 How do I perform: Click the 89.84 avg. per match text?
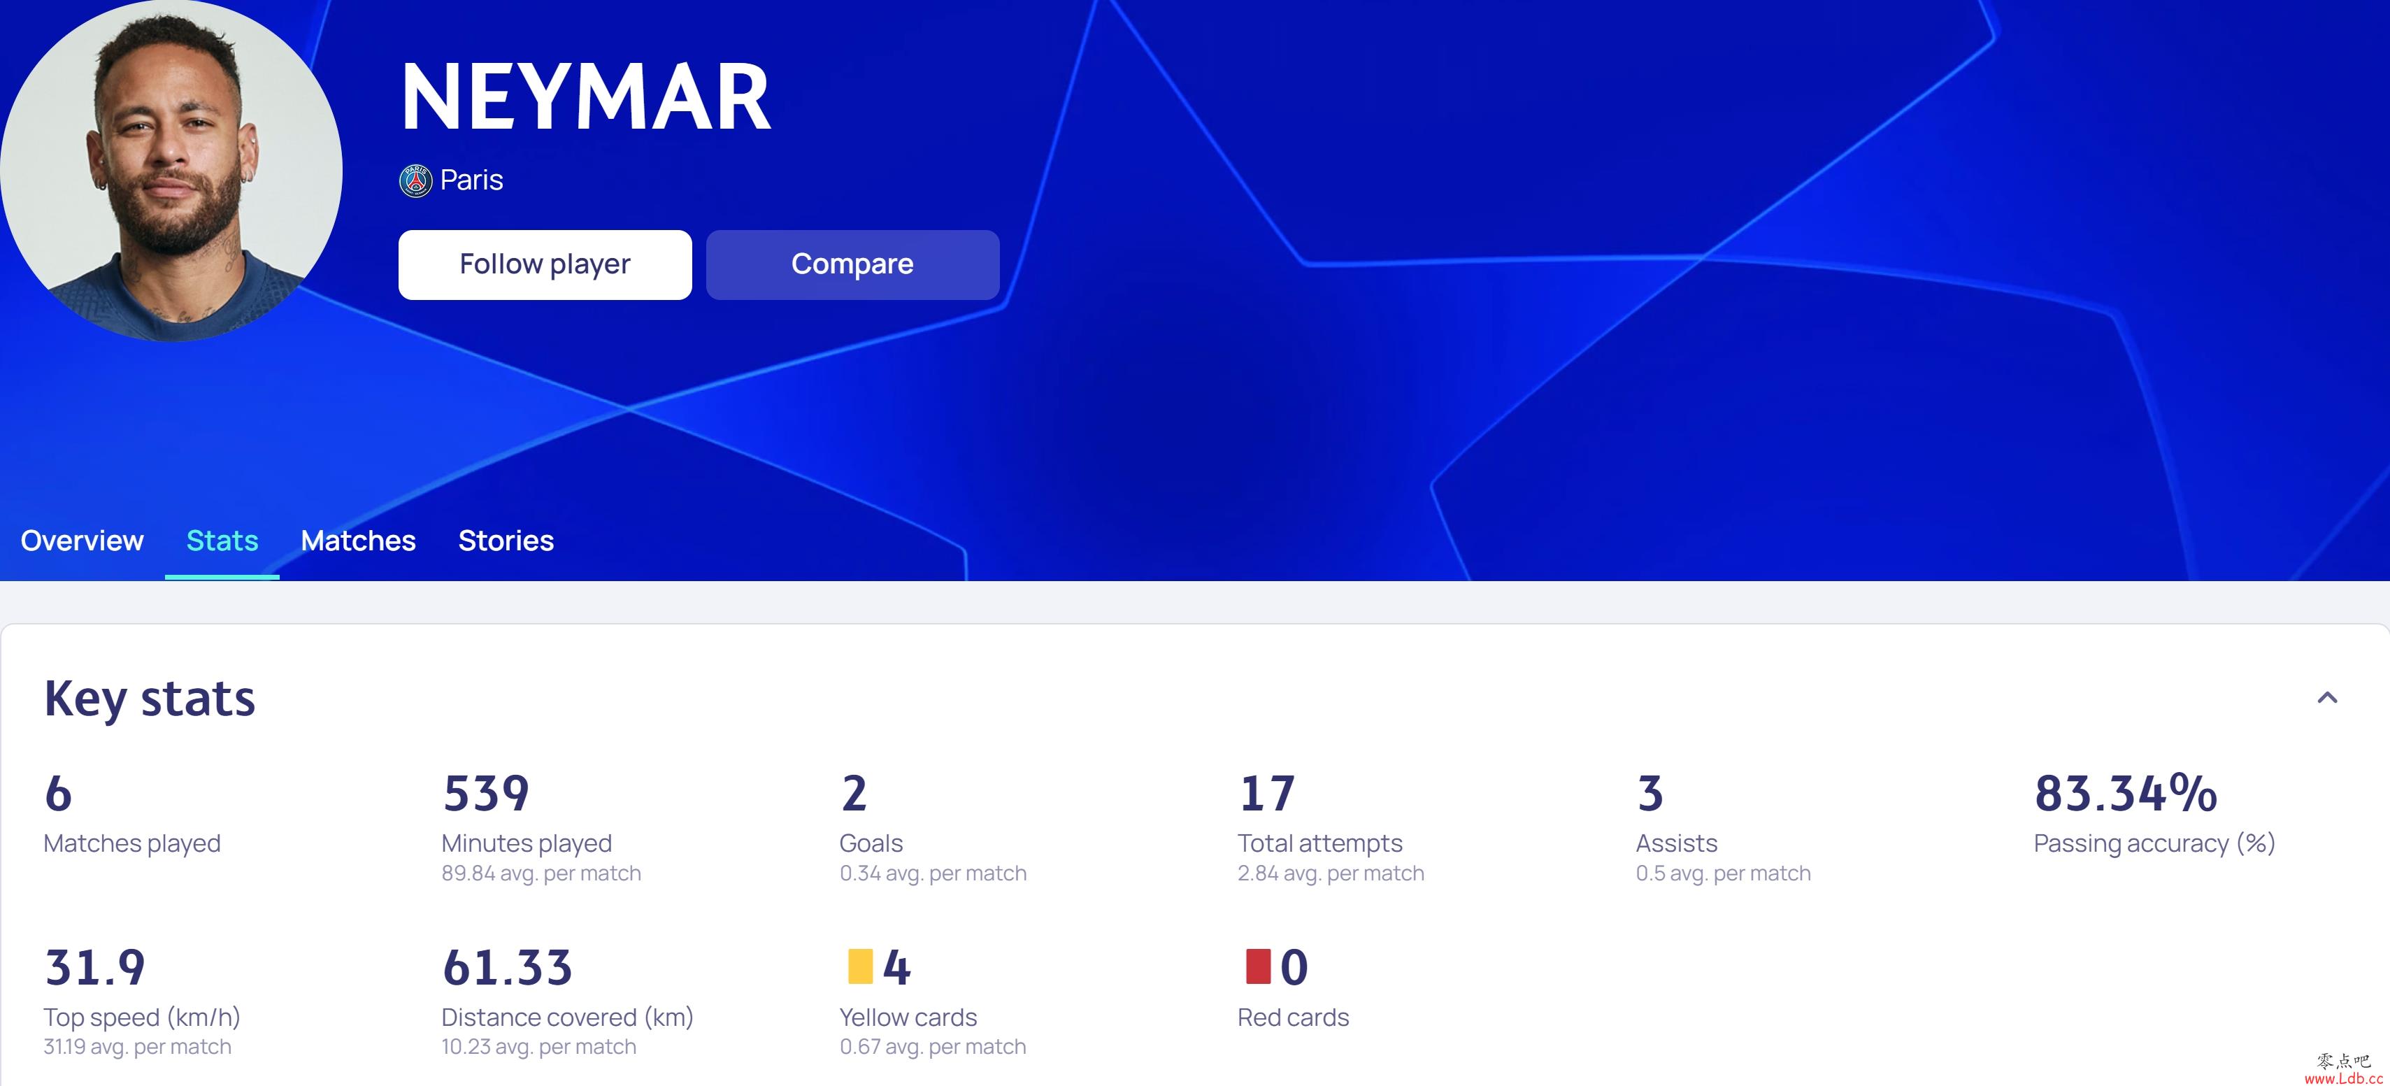point(541,873)
